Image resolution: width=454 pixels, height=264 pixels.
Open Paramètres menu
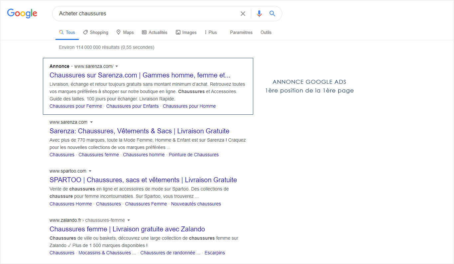pyautogui.click(x=241, y=32)
